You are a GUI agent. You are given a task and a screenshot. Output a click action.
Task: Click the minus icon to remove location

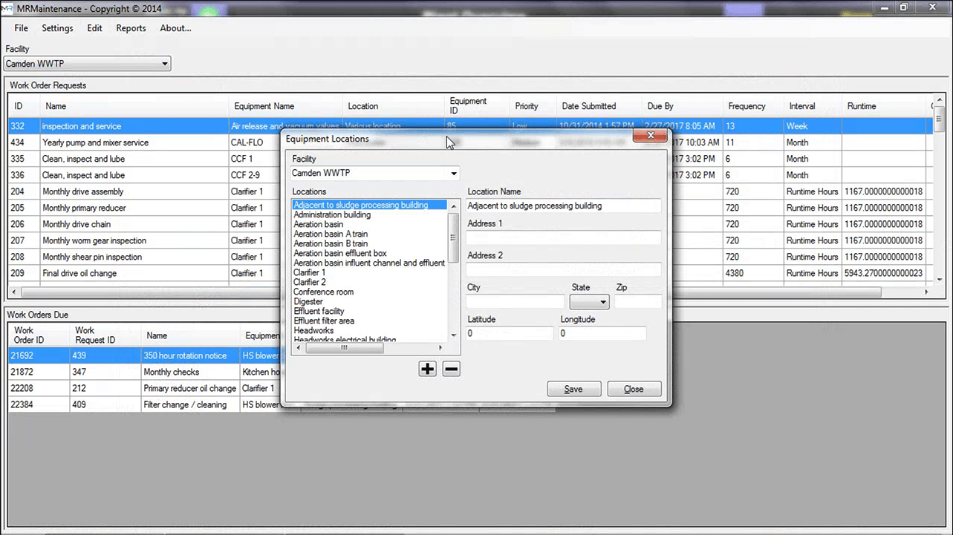click(x=451, y=369)
